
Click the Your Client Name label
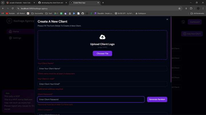[45, 63]
